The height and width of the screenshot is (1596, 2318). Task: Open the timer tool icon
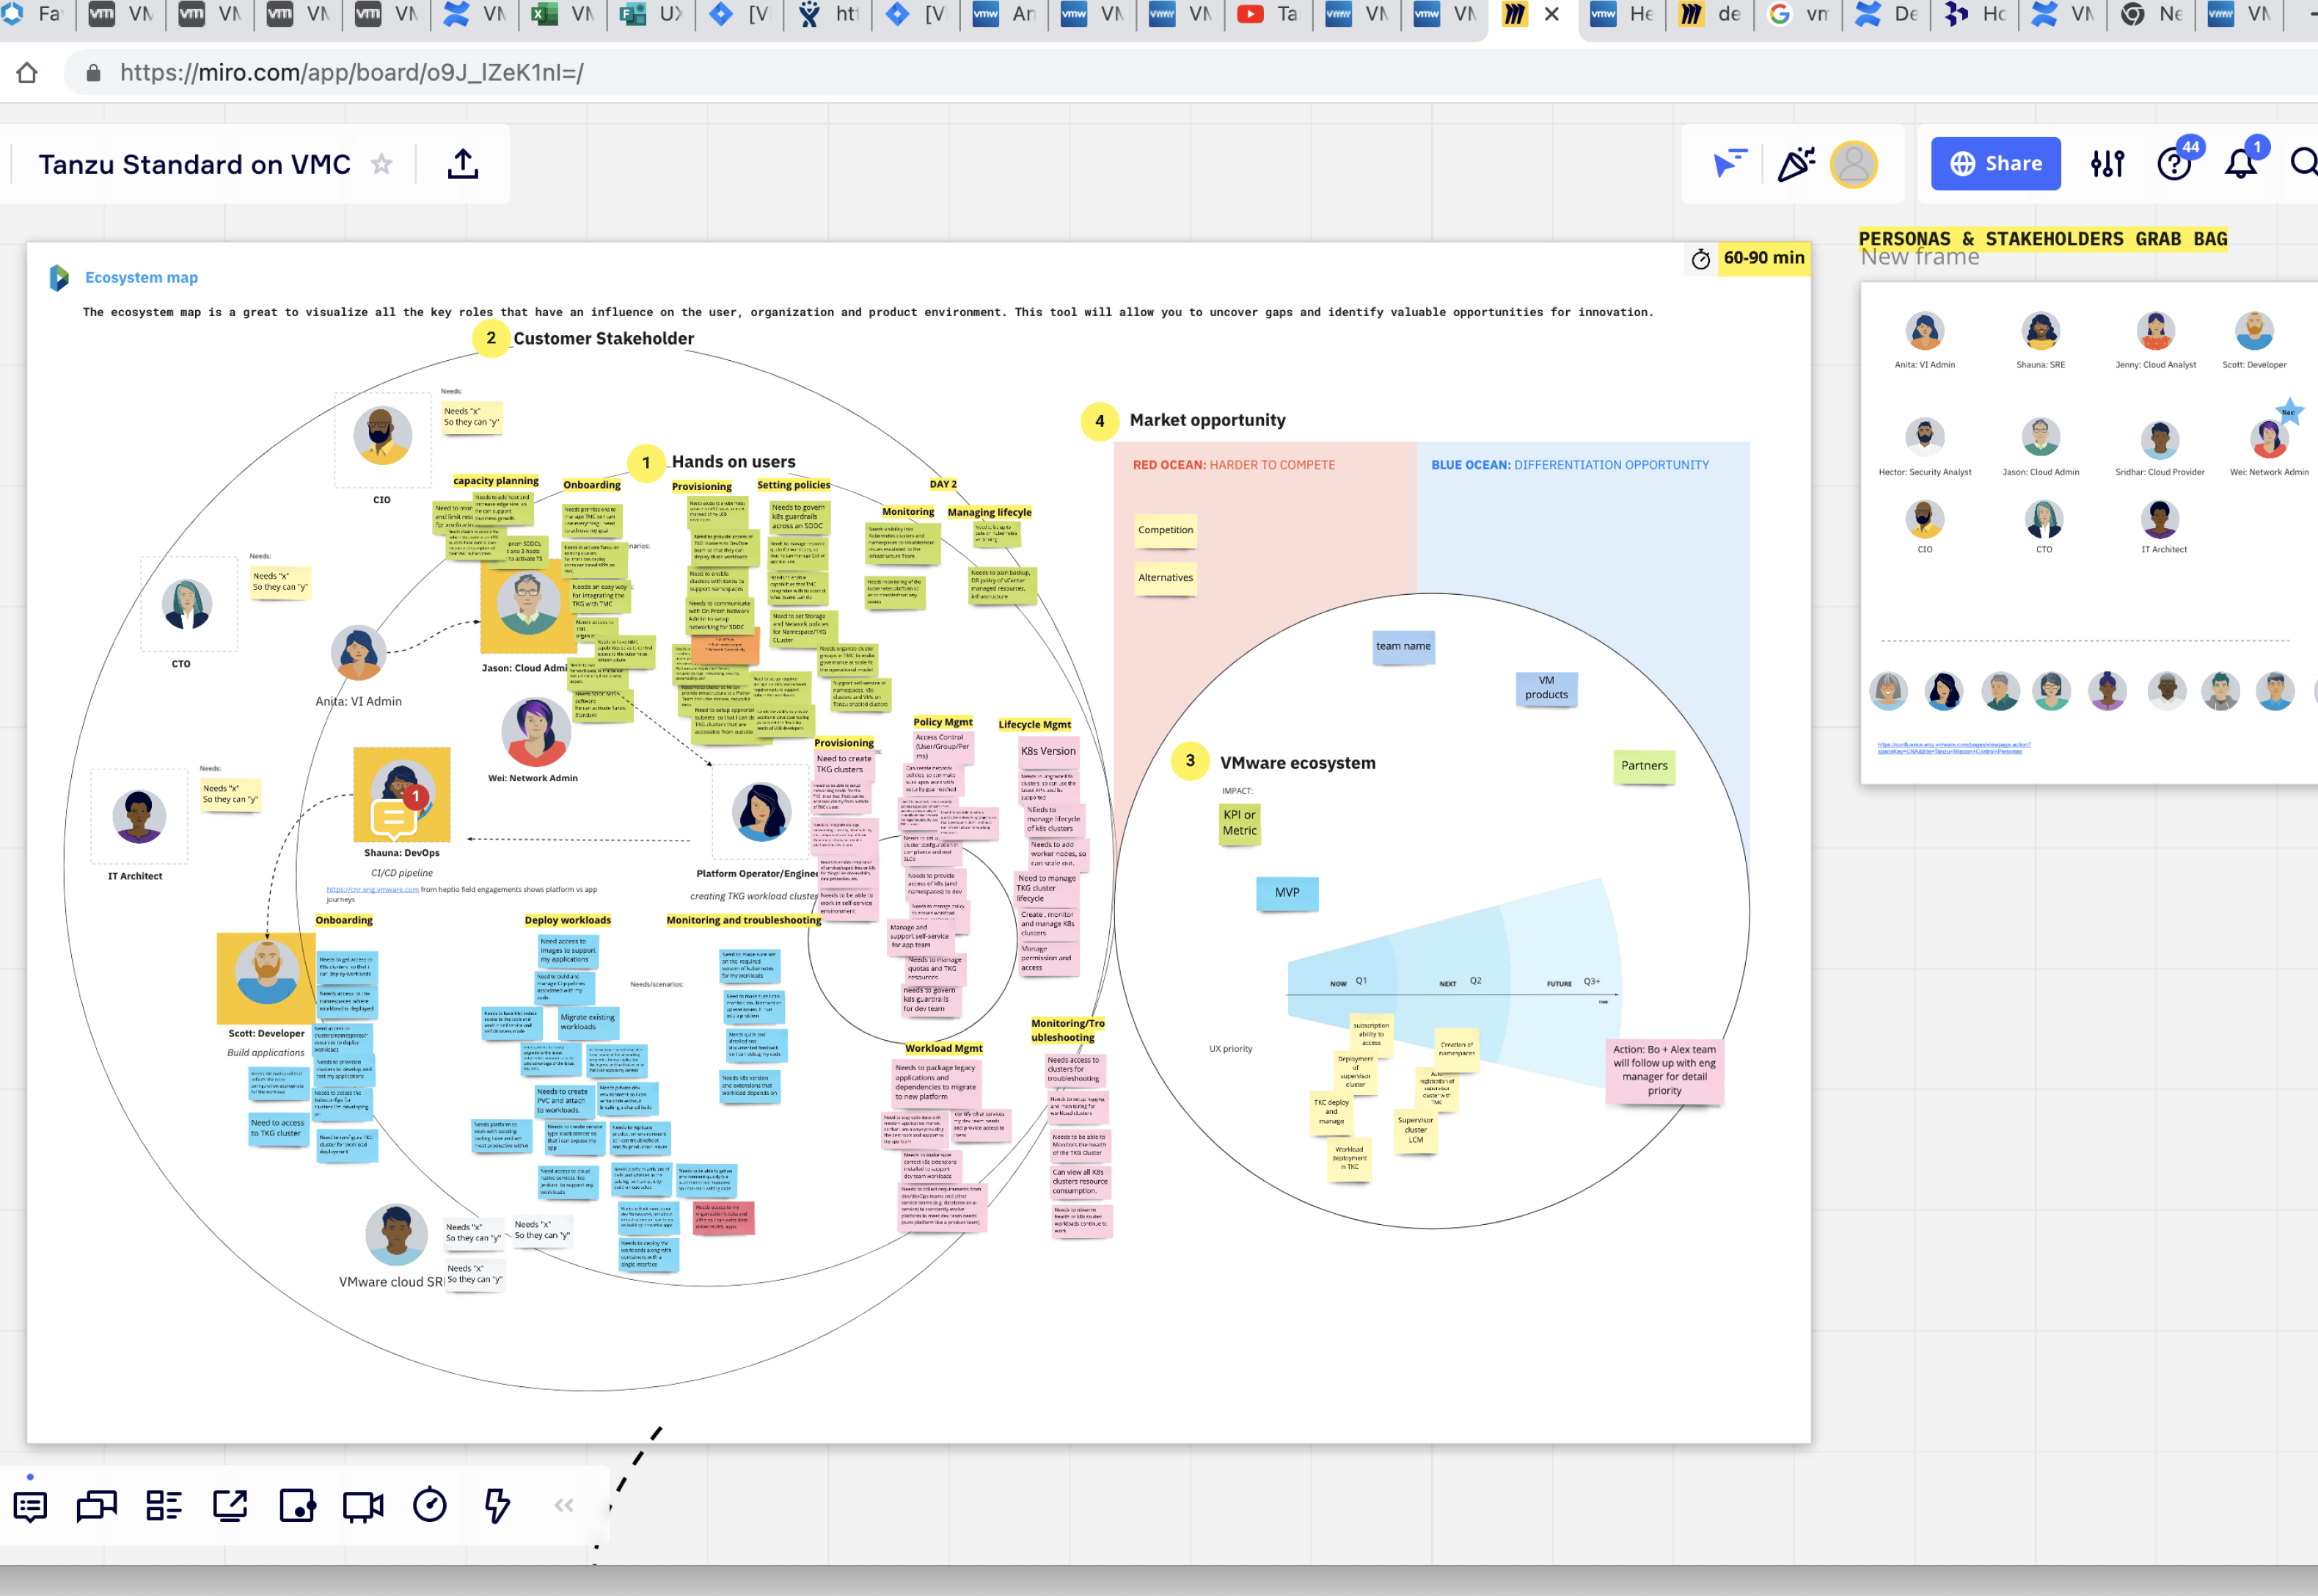coord(430,1506)
